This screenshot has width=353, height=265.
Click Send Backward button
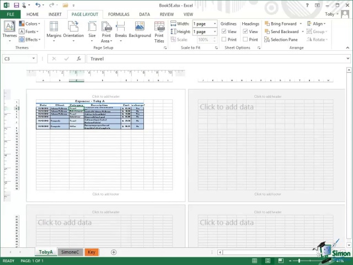(282, 31)
